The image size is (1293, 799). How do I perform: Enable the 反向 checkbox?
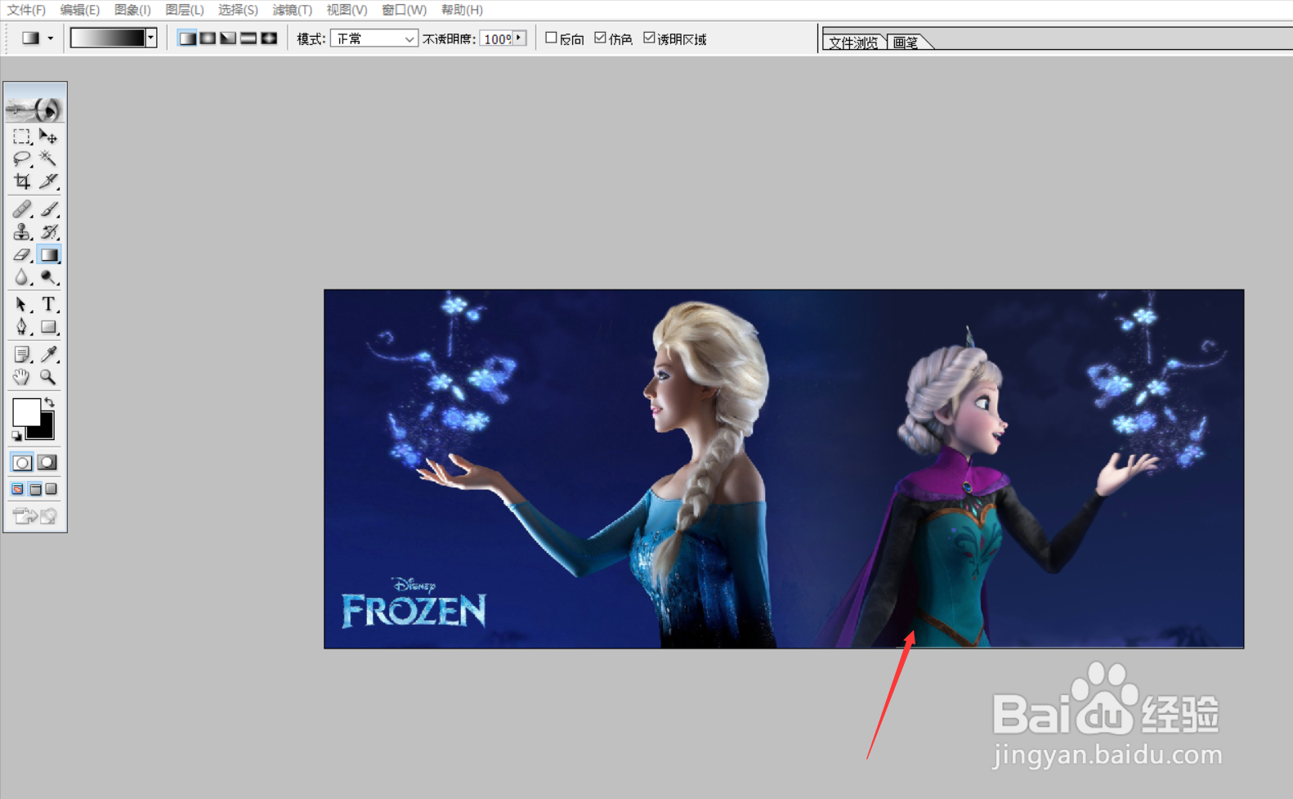tap(551, 38)
